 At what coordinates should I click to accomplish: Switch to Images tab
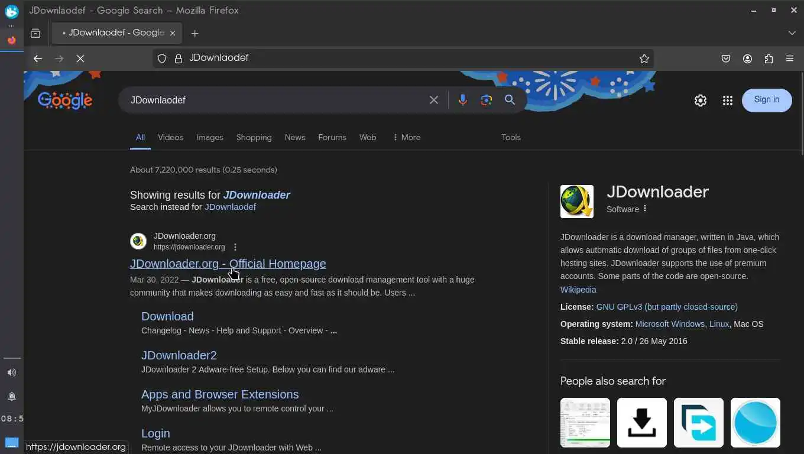coord(210,137)
